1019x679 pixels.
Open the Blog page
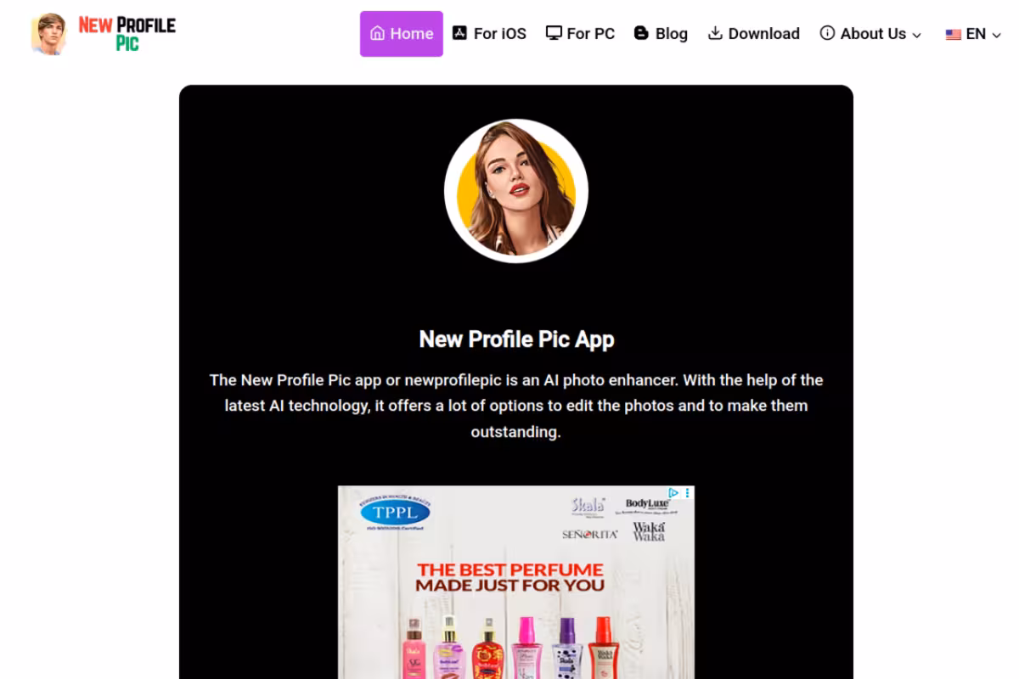661,34
